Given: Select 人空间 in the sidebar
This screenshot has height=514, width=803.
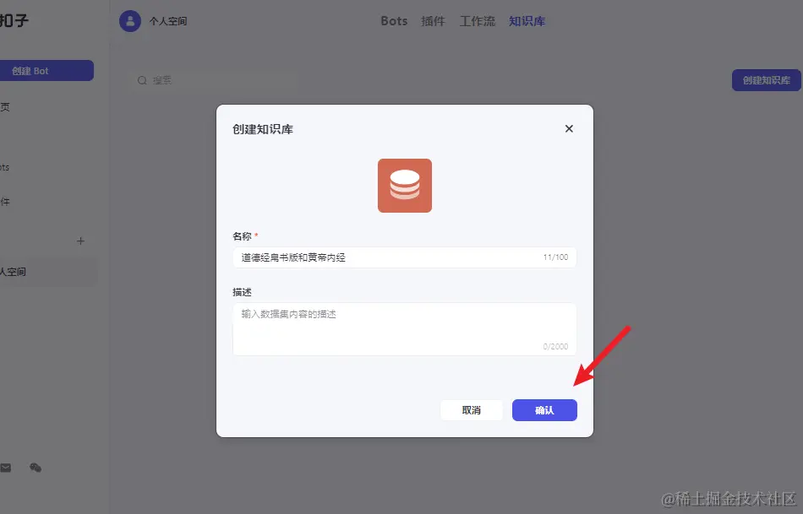Looking at the screenshot, I should pyautogui.click(x=48, y=272).
